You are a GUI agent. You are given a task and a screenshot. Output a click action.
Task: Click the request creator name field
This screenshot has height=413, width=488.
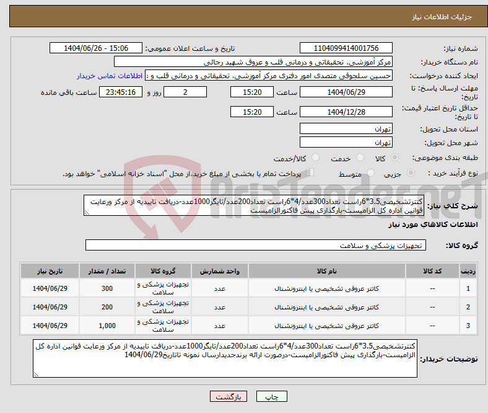tap(269, 76)
